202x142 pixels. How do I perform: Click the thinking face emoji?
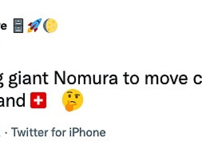72,101
